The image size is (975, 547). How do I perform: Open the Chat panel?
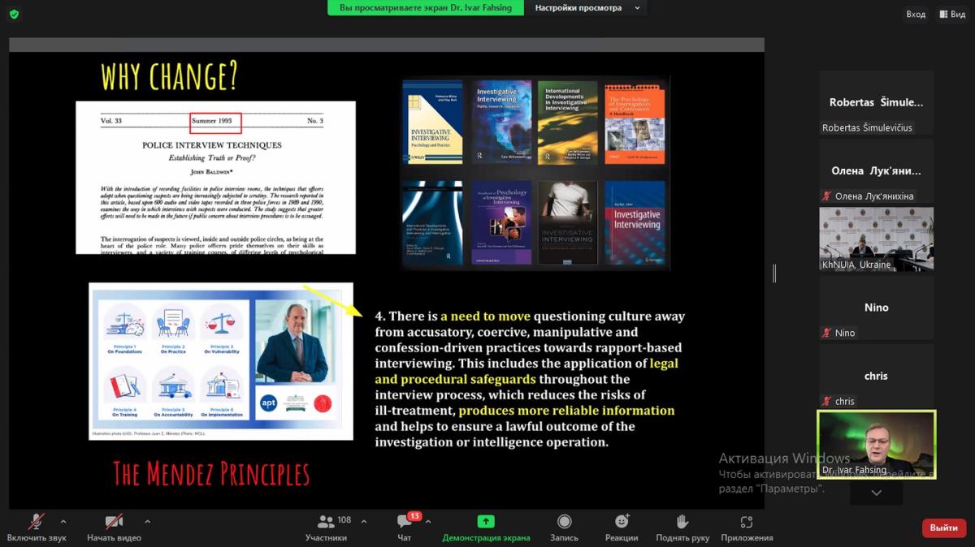405,522
